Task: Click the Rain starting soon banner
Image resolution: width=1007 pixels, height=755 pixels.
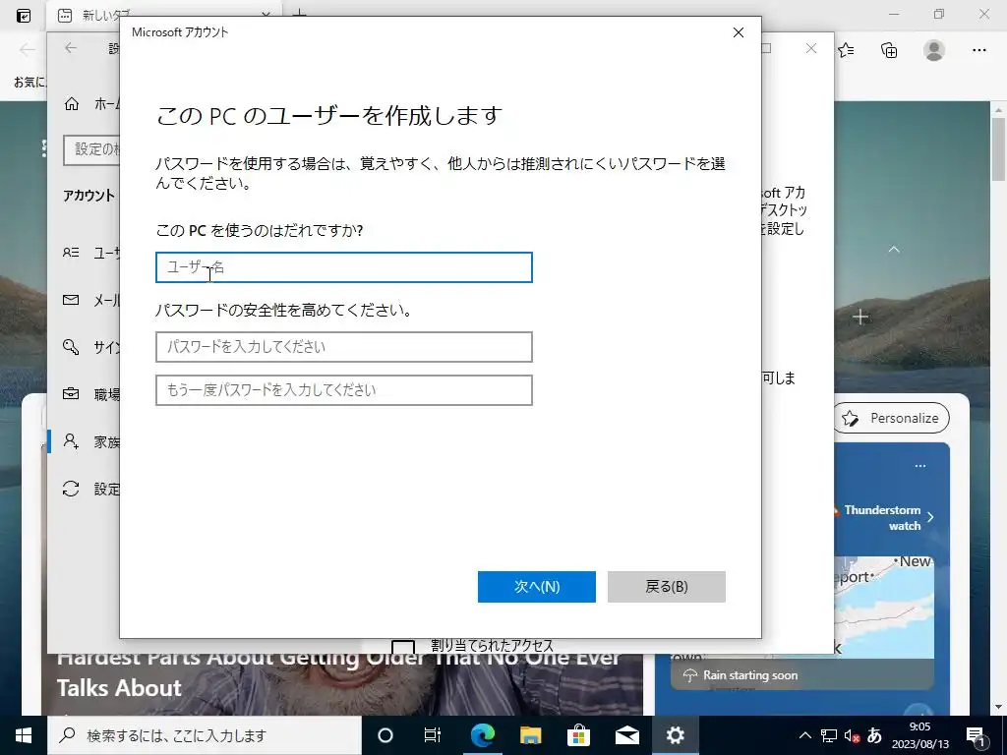Action: point(802,674)
